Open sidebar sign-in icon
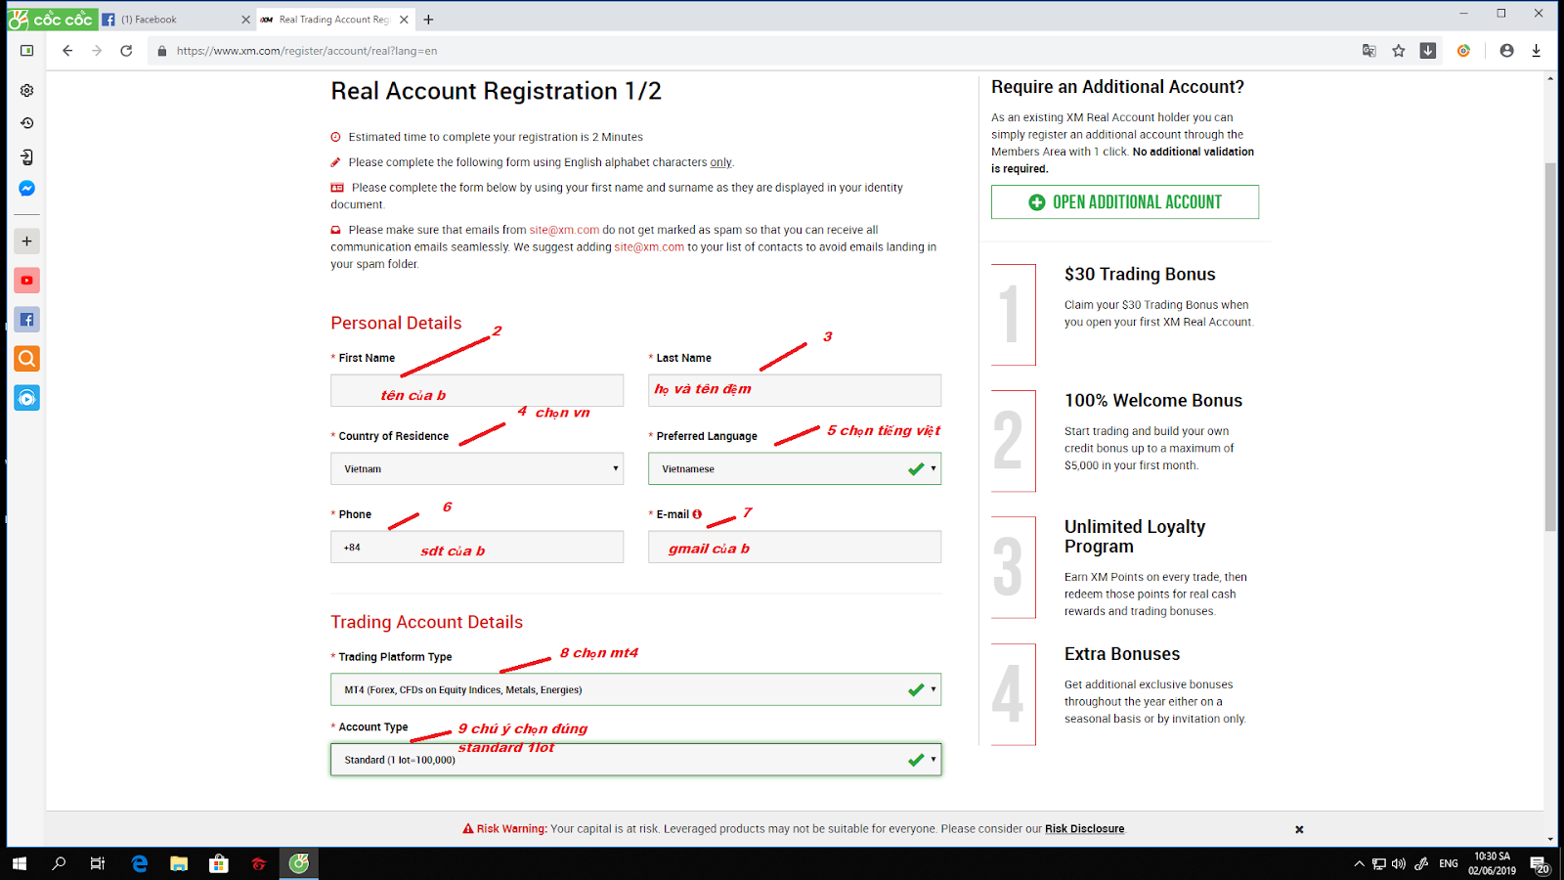Viewport: 1564px width, 880px height. pyautogui.click(x=26, y=156)
